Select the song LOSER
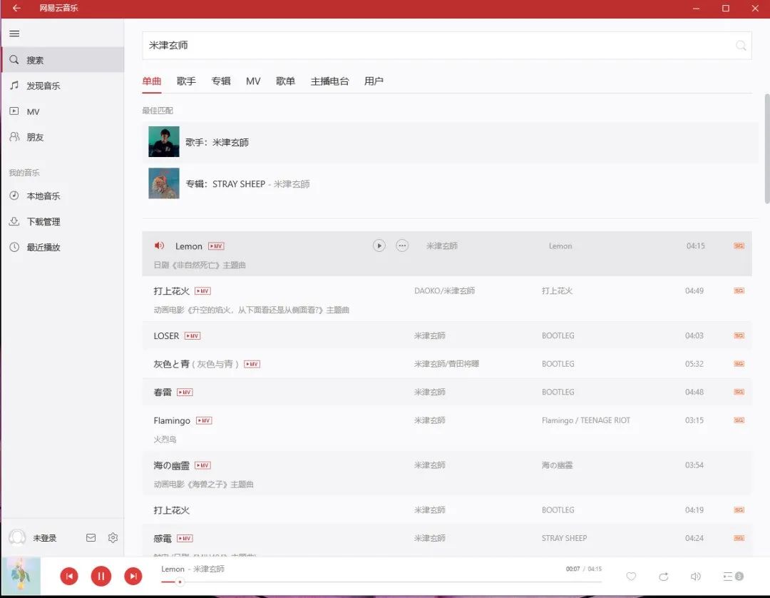The image size is (770, 598). pyautogui.click(x=166, y=336)
